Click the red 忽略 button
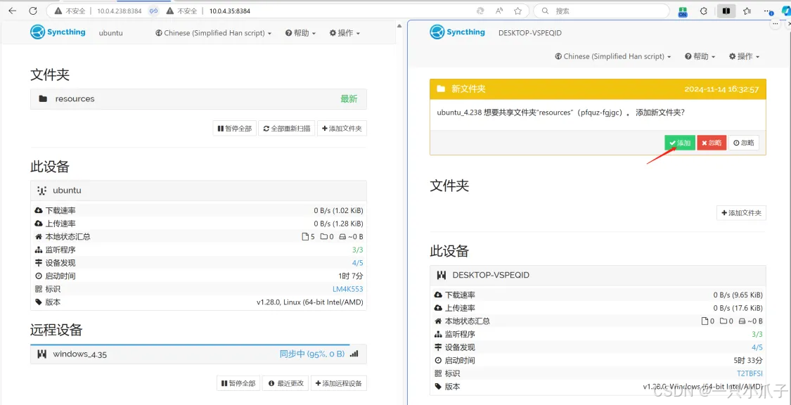Image resolution: width=791 pixels, height=405 pixels. pyautogui.click(x=712, y=143)
